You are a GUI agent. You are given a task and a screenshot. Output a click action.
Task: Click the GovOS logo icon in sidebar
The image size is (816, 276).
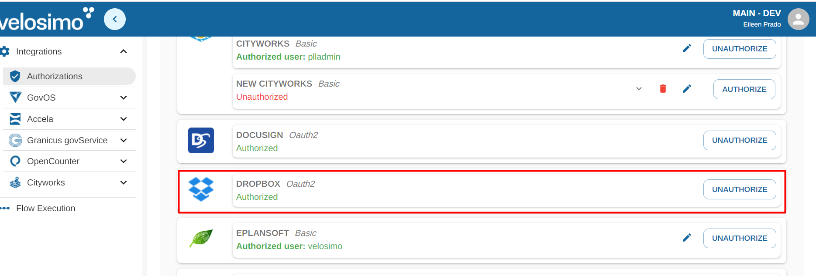click(x=15, y=97)
